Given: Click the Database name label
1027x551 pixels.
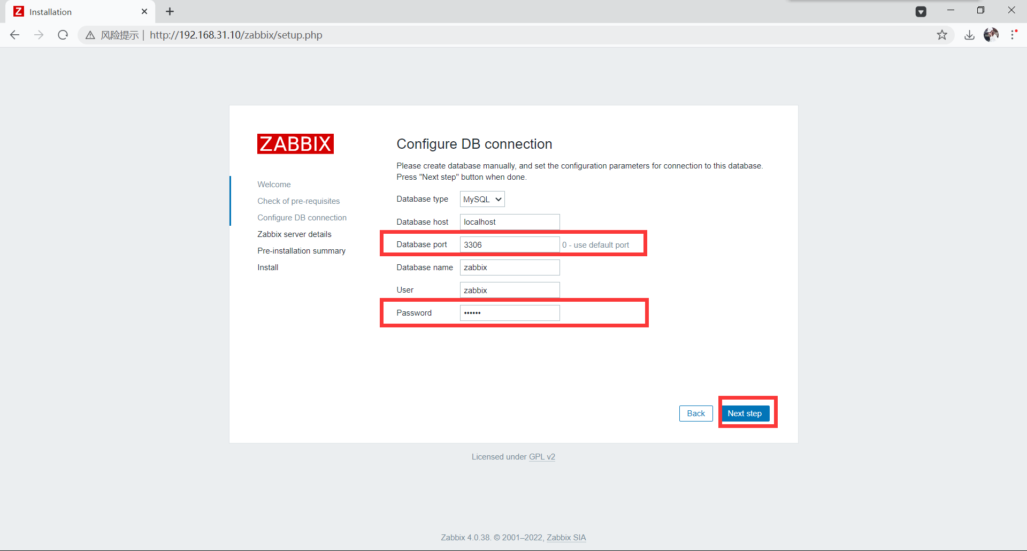Looking at the screenshot, I should [425, 267].
